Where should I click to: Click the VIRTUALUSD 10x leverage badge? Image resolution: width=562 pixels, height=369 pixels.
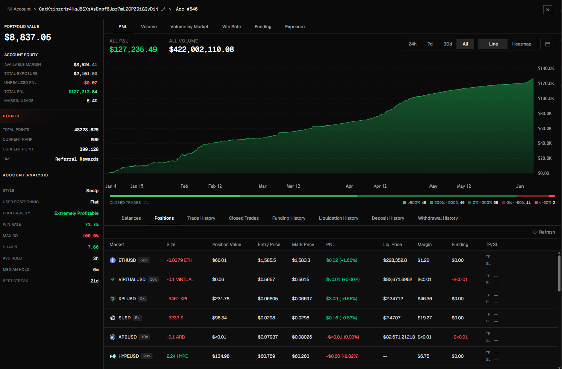153,279
